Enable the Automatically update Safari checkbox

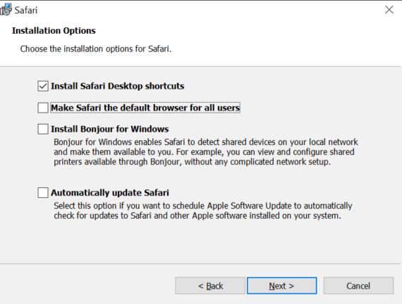(x=43, y=192)
